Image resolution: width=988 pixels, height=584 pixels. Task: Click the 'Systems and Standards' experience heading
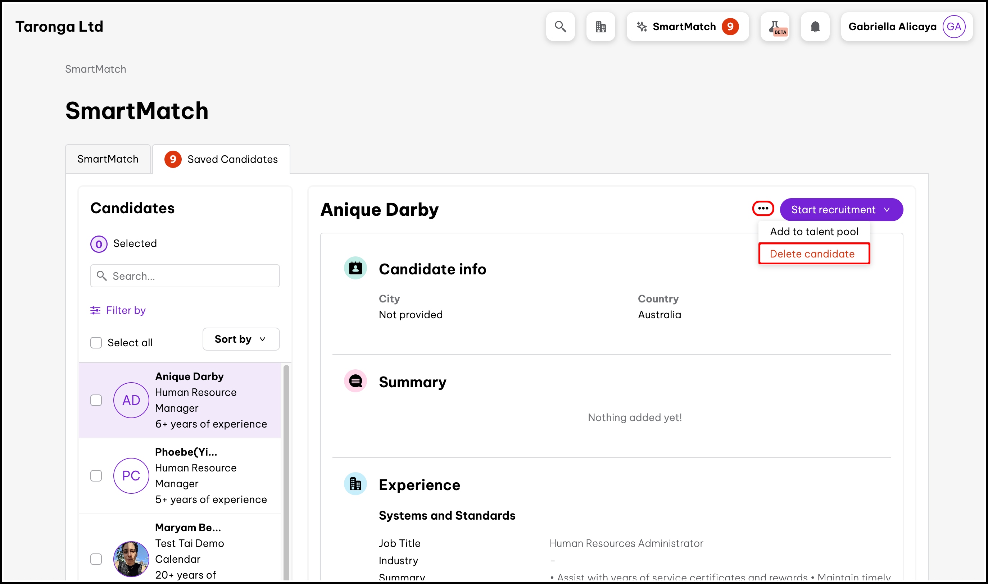[x=447, y=516]
